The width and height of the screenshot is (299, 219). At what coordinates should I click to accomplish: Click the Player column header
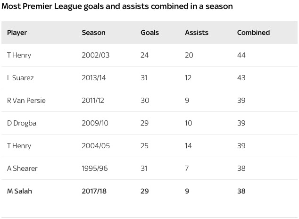17,33
